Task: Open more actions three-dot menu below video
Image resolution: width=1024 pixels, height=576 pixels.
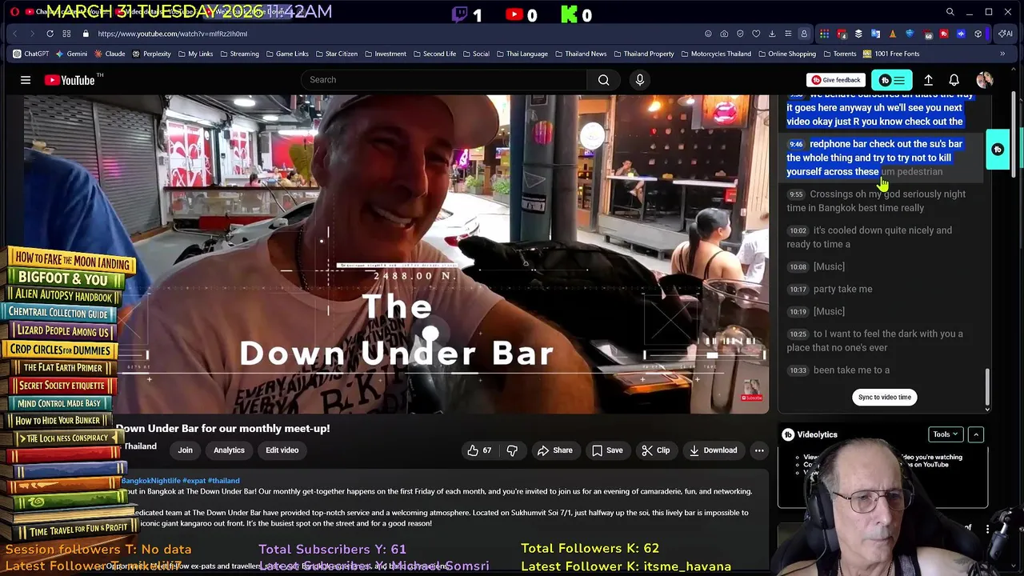Action: [759, 450]
